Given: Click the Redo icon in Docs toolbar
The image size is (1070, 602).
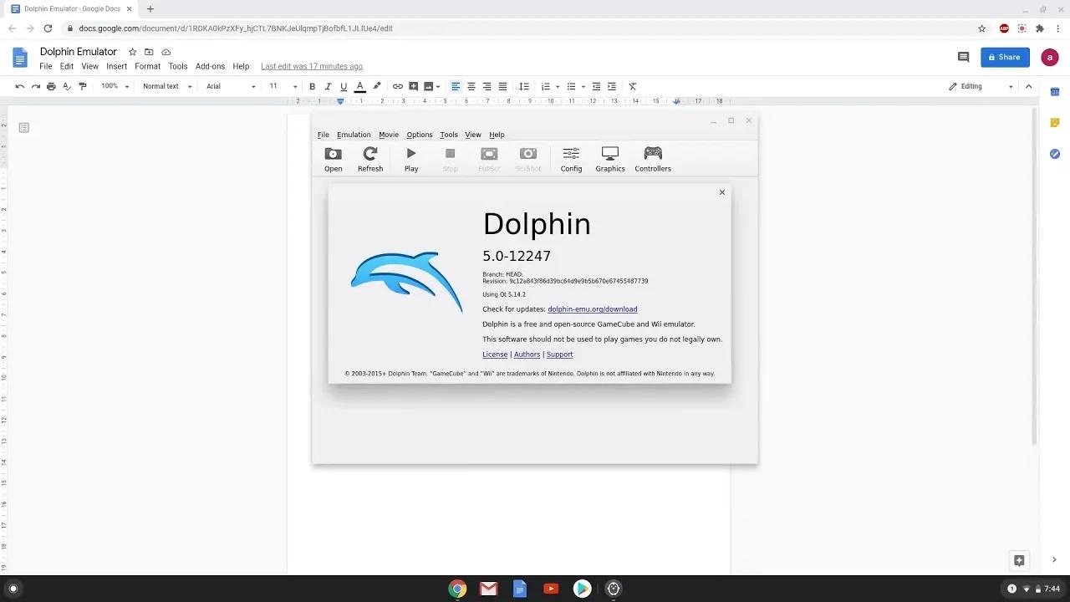Looking at the screenshot, I should tap(36, 86).
